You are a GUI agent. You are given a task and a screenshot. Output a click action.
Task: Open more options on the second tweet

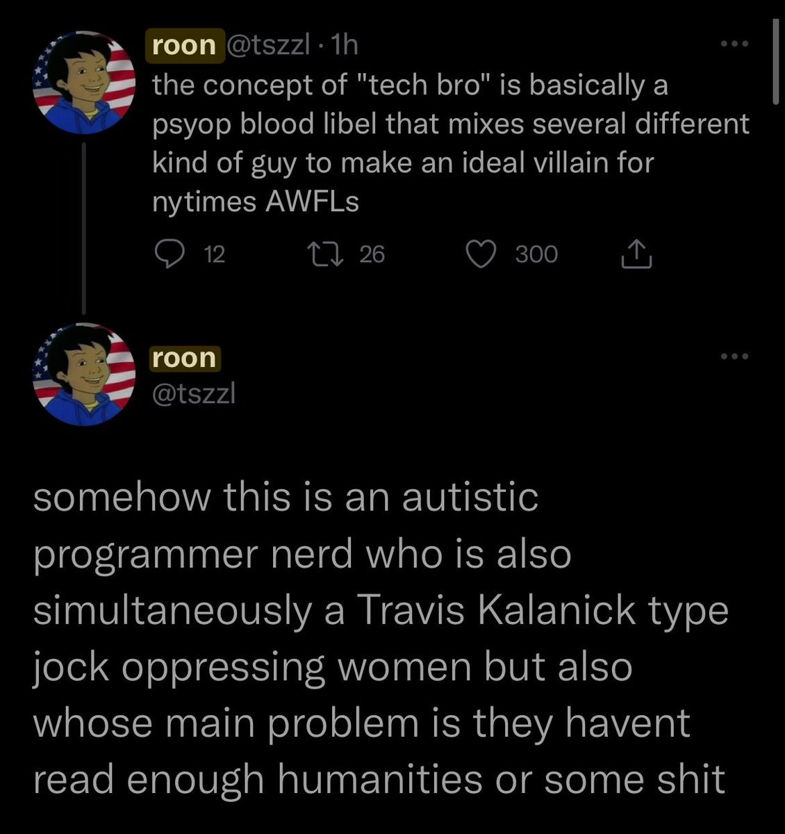coord(734,357)
